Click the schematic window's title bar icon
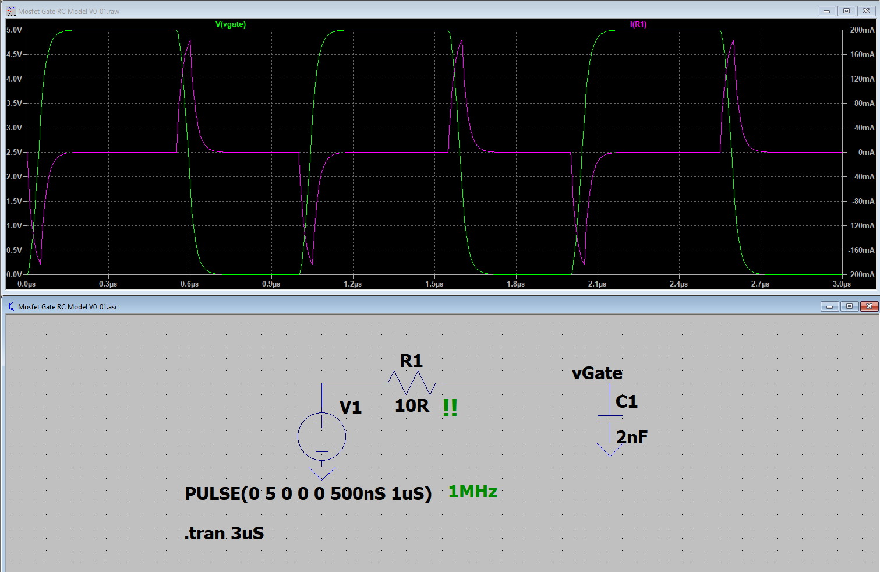The height and width of the screenshot is (572, 880). [x=11, y=306]
